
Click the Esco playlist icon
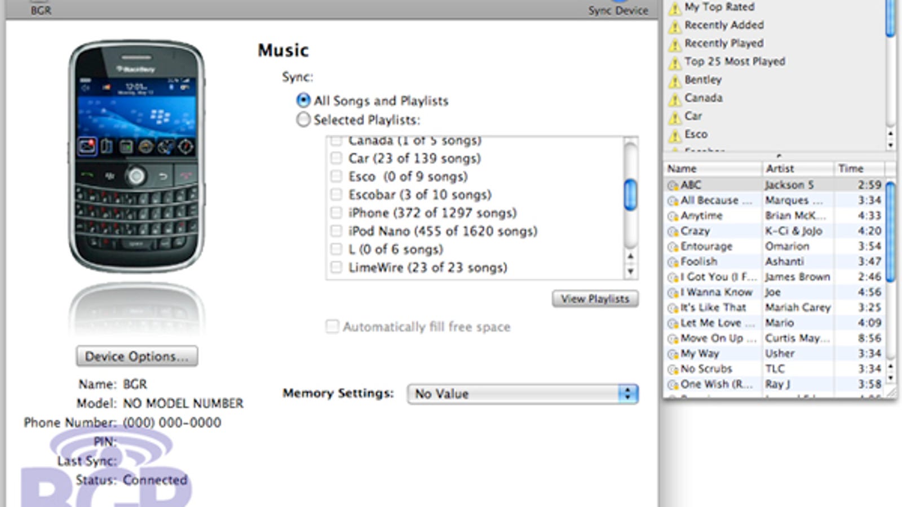(674, 135)
